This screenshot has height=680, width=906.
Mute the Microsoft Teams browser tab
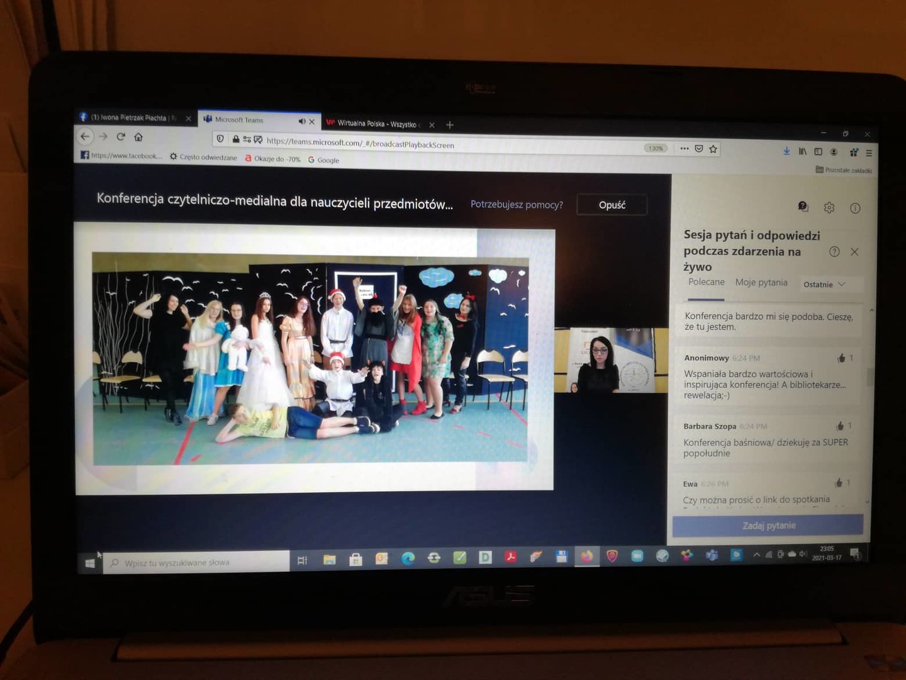tap(302, 121)
